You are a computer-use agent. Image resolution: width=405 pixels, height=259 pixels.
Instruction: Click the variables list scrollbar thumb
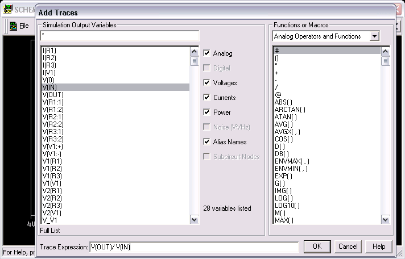(x=194, y=61)
